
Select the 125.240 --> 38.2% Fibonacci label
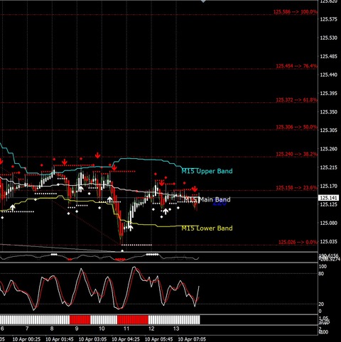pyautogui.click(x=296, y=154)
